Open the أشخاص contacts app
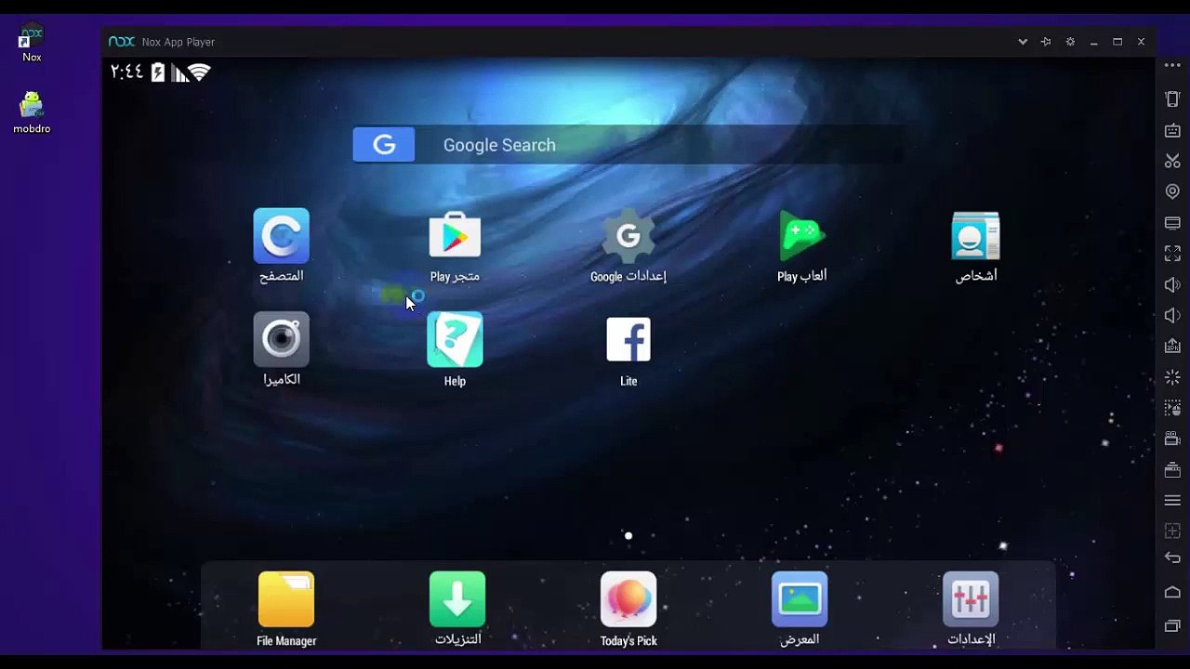 pos(975,236)
